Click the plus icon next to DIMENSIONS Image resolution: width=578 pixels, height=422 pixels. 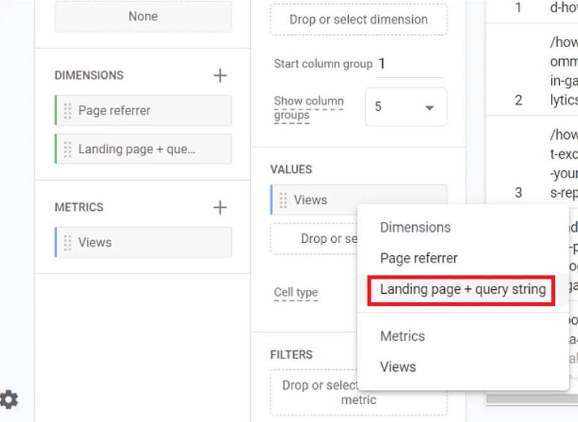tap(220, 75)
